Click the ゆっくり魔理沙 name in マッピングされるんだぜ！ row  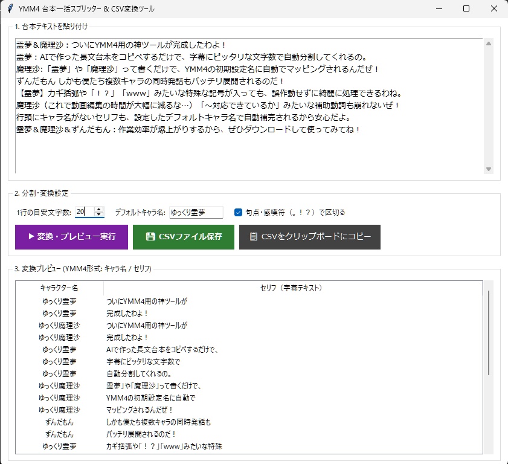pyautogui.click(x=59, y=410)
